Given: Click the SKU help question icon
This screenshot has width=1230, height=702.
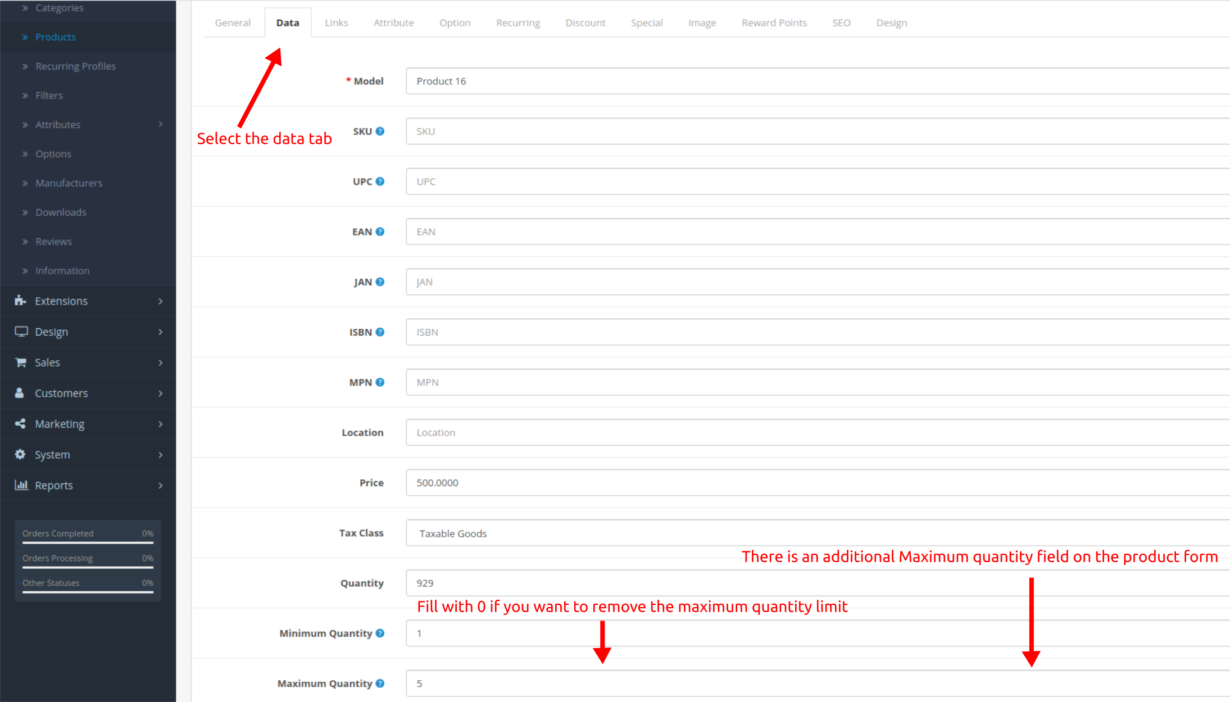Looking at the screenshot, I should (x=380, y=131).
